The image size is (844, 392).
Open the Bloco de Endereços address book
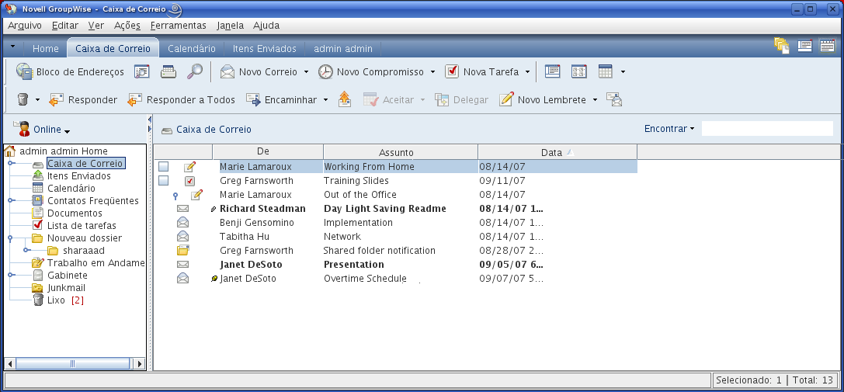pyautogui.click(x=70, y=71)
